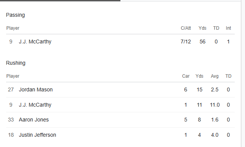Viewport: 245px width, 147px height.
Task: Click the Rushing section heading
Action: (x=16, y=63)
